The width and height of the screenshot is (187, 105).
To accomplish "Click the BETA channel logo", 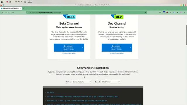I will coord(69,17).
